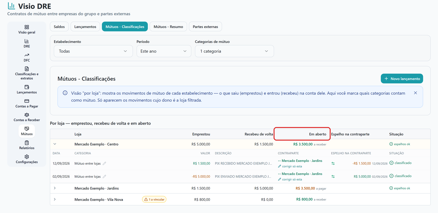Click 1 a vincular warning badge
438x213 pixels.
[x=154, y=200]
